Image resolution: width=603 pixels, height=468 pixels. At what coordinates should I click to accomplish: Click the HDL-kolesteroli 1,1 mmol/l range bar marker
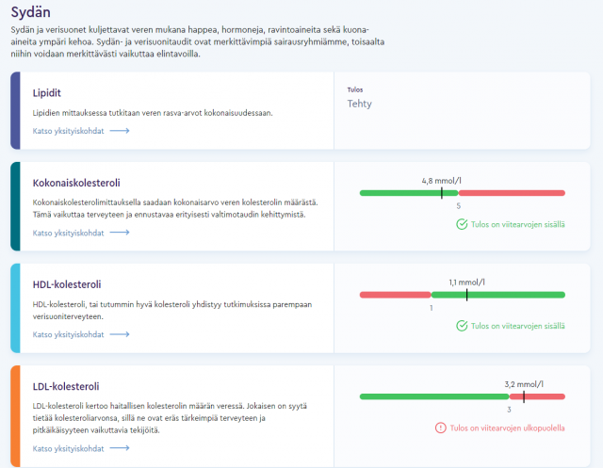(466, 295)
